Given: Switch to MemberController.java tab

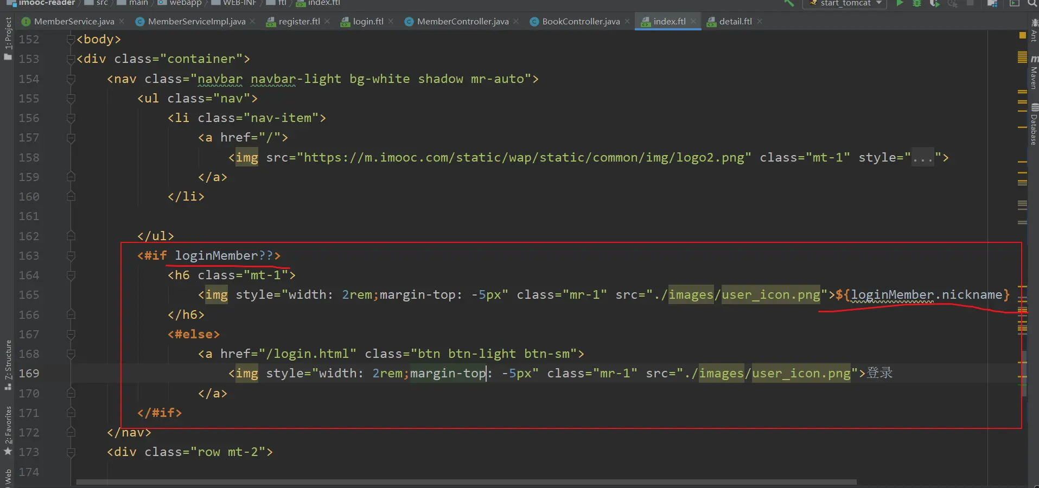Looking at the screenshot, I should pyautogui.click(x=462, y=22).
